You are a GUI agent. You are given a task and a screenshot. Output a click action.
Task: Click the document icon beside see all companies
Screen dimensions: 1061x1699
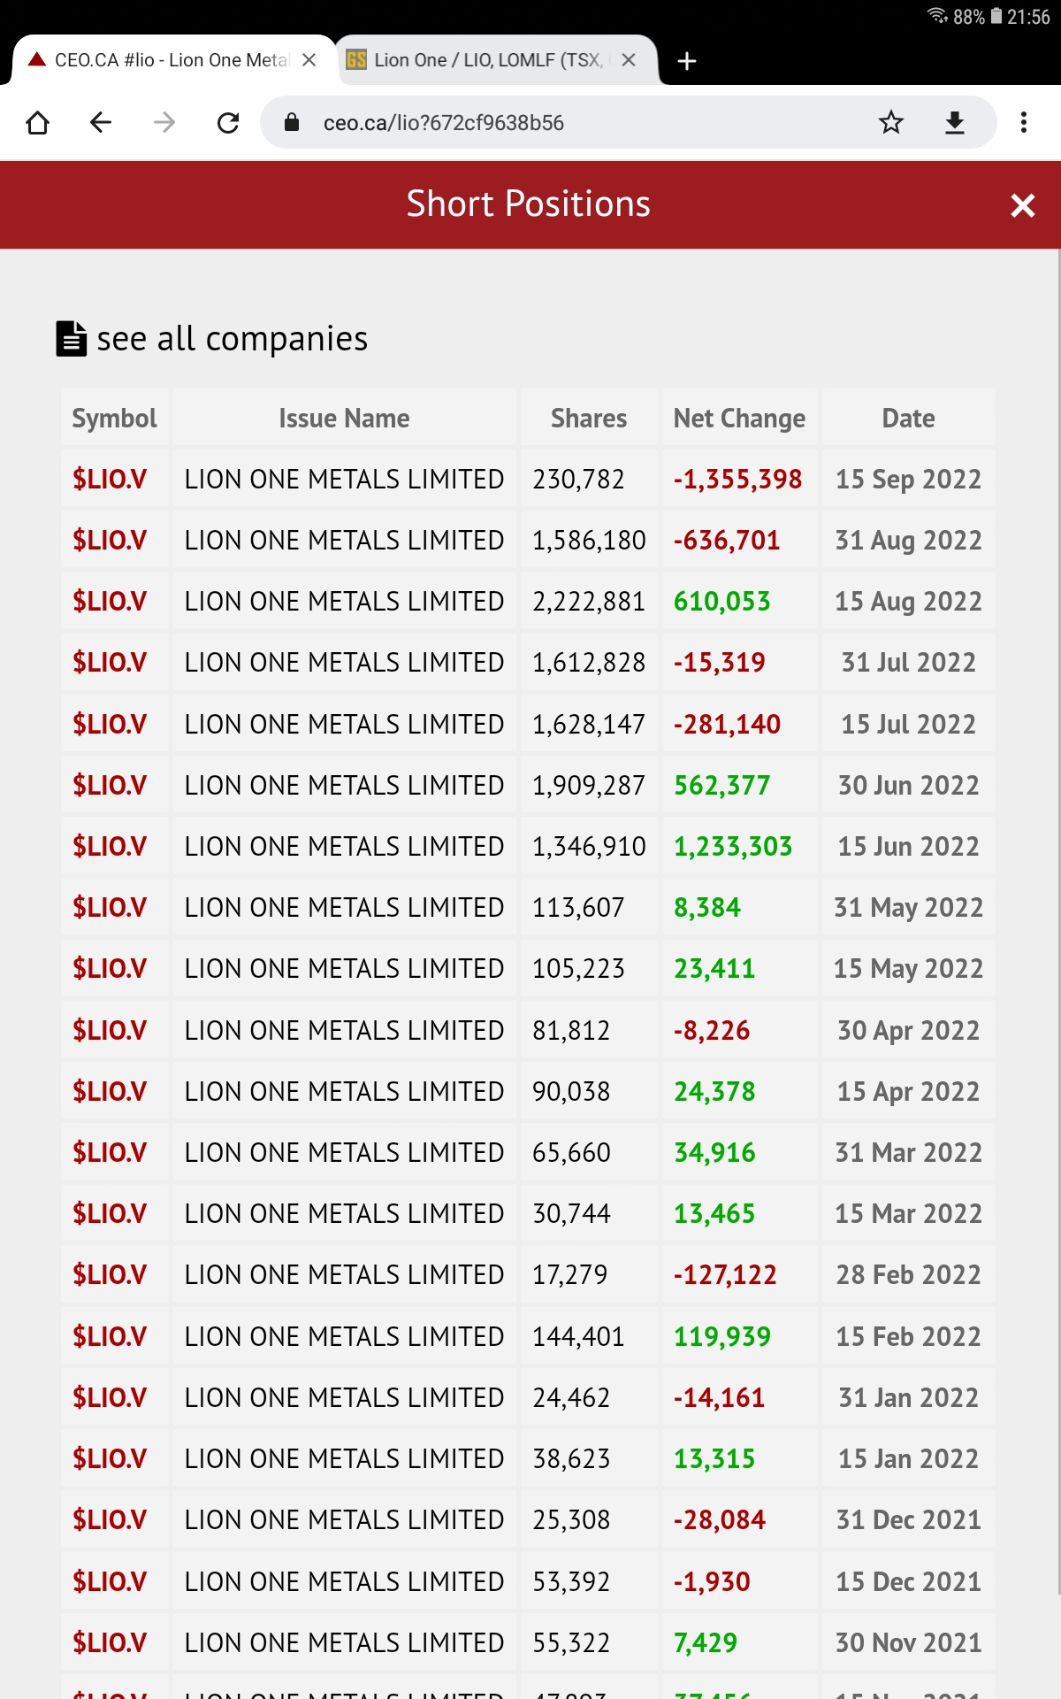pyautogui.click(x=71, y=339)
